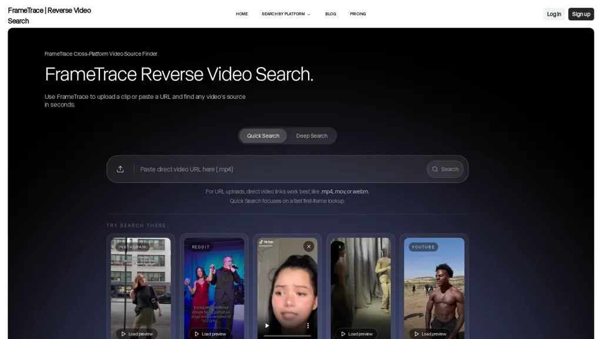The width and height of the screenshot is (602, 339).
Task: Click the 'Quick Search focuses on a fast first-frame lookup' note
Action: tap(287, 201)
